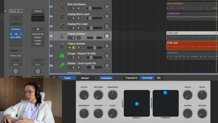218x123 pixels.
Task: Click the Pluck knob
Action: [113, 113]
